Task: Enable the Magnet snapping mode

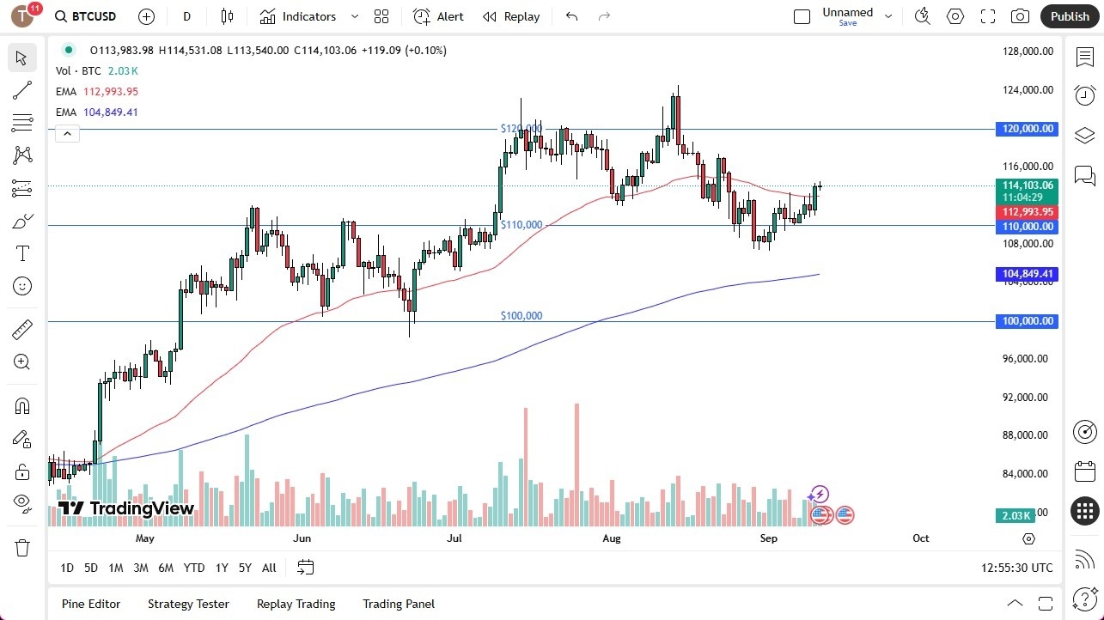Action: 21,405
